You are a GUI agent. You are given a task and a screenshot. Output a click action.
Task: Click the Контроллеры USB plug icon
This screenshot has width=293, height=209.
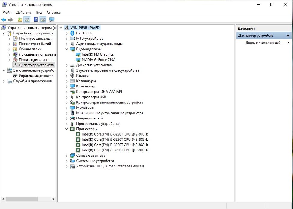tap(72, 97)
